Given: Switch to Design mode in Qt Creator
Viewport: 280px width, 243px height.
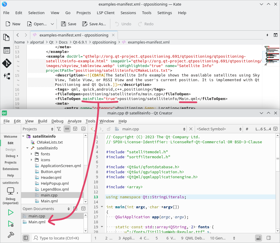Looking at the screenshot, I should (11, 149).
